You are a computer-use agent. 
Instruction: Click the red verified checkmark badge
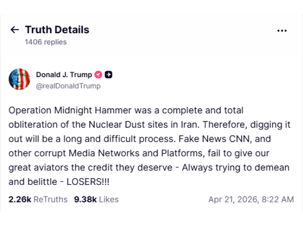pyautogui.click(x=99, y=75)
